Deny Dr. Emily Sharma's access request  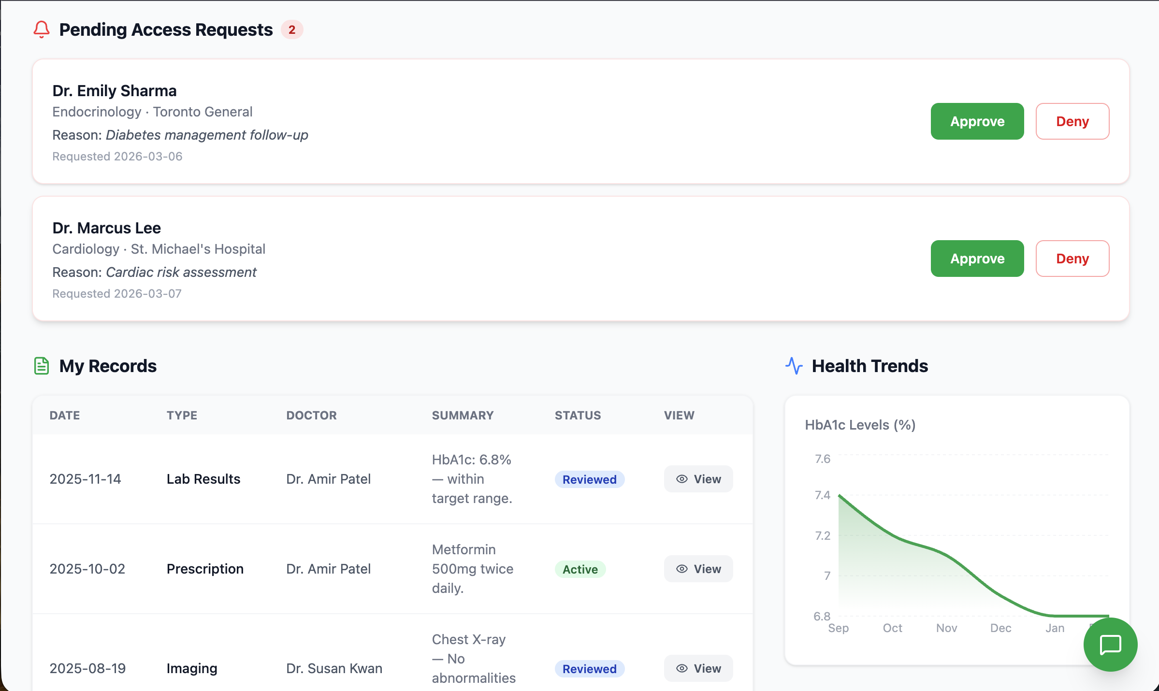[1072, 121]
